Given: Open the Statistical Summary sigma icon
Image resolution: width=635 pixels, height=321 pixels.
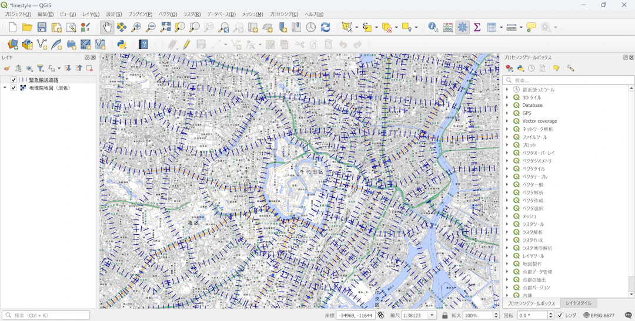Looking at the screenshot, I should tap(477, 28).
